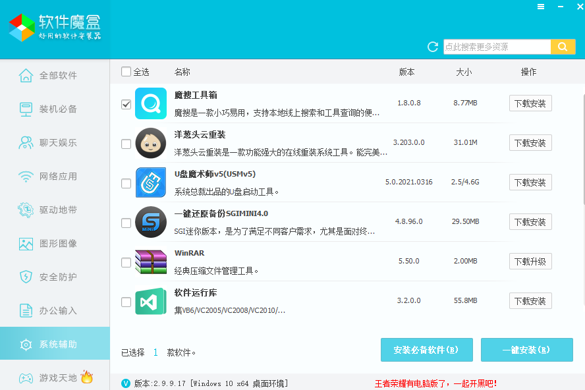Click the 点此搜索更多资源 search field
This screenshot has width=585, height=390.
point(497,47)
